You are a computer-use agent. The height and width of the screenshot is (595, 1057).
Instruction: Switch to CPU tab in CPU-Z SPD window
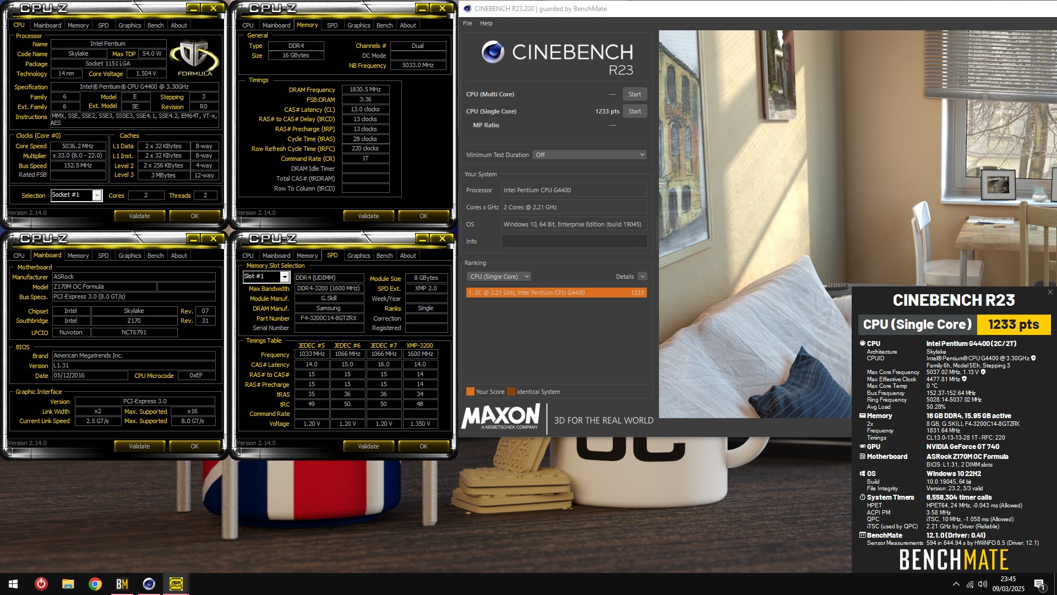pos(248,256)
